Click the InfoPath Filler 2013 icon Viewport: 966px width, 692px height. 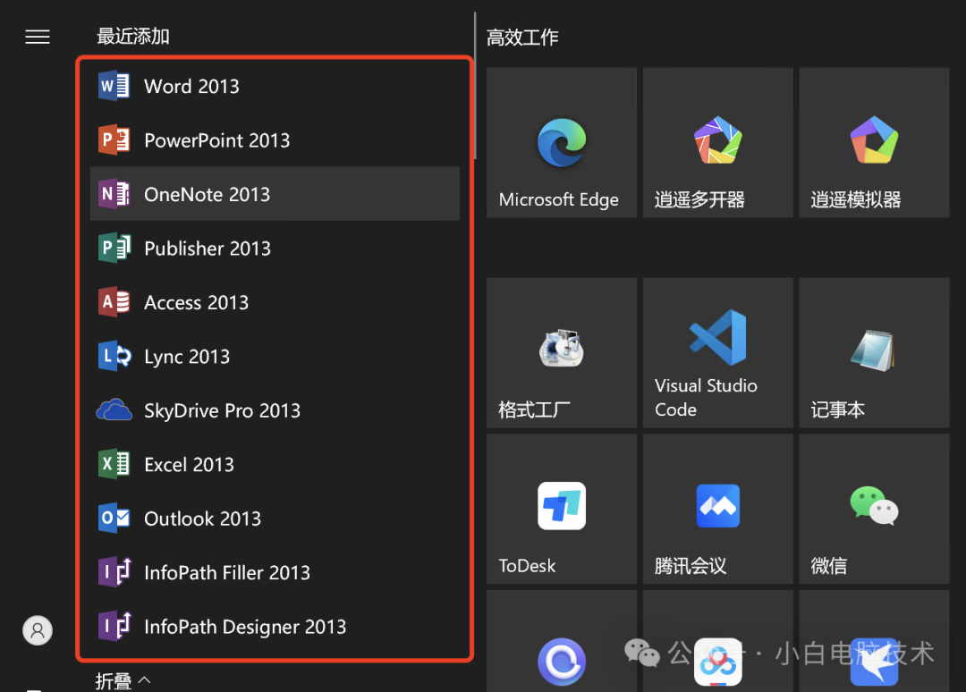click(x=114, y=572)
